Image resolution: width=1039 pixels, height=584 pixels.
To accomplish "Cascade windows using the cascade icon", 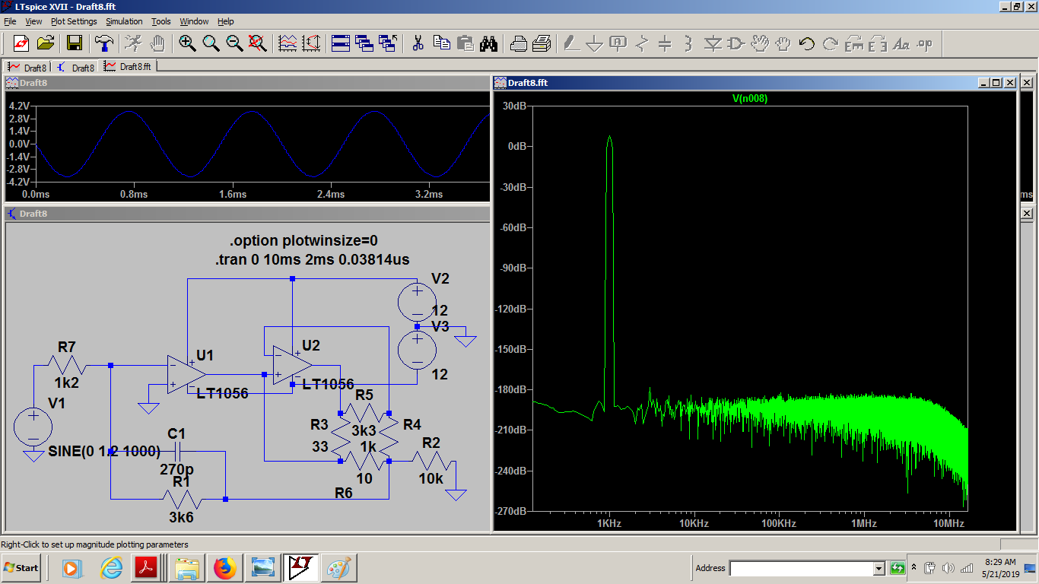I will 364,43.
